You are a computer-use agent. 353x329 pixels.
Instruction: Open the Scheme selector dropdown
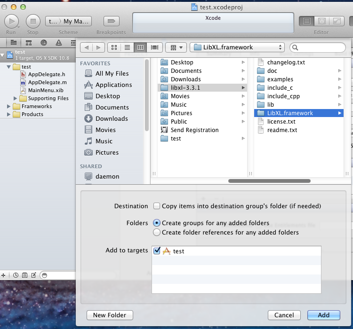tap(68, 21)
